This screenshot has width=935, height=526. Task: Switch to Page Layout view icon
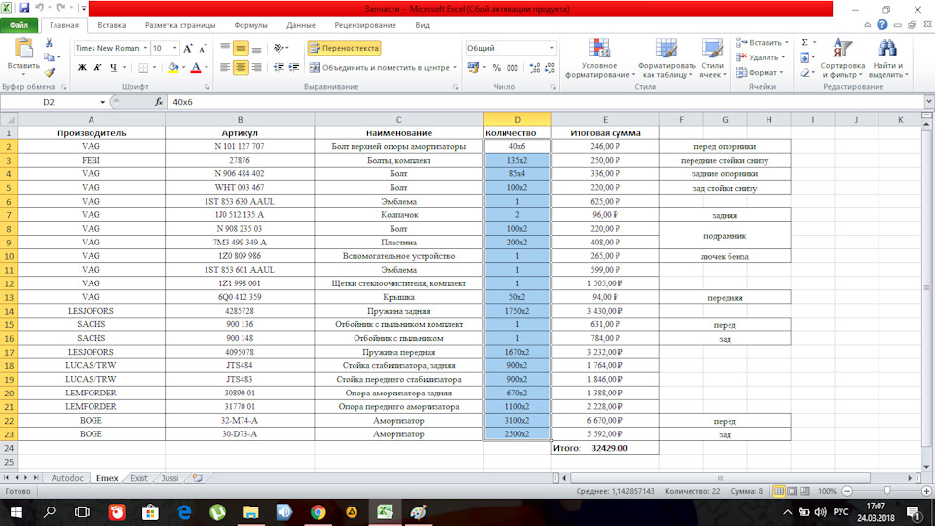[792, 491]
